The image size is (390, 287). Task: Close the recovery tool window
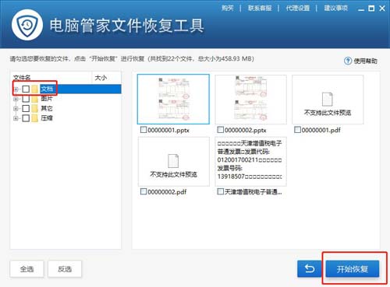click(x=382, y=9)
